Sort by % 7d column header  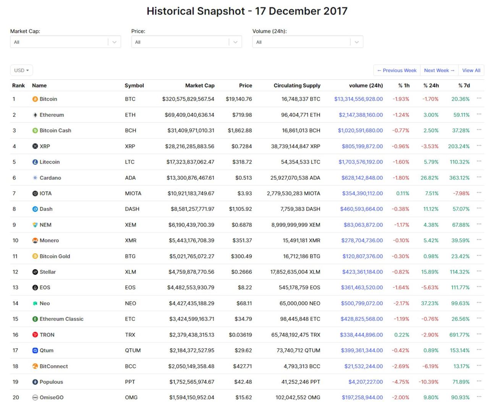pos(464,85)
